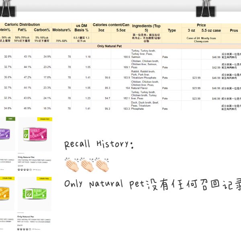Select the carbon cell 17.8%

[42, 75]
